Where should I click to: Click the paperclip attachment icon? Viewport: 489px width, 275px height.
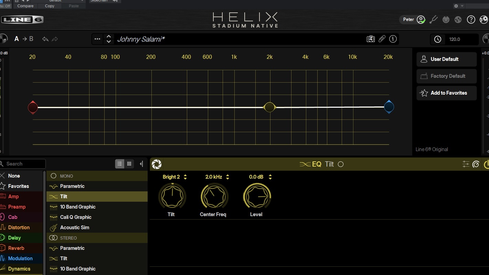point(382,39)
